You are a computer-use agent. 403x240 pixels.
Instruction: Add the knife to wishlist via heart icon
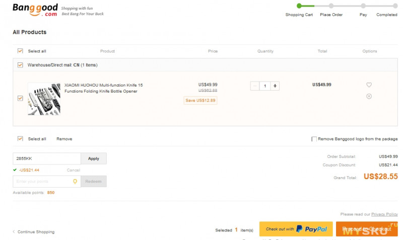point(369,85)
